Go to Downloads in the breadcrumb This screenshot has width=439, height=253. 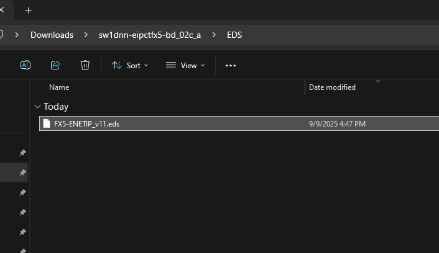(x=52, y=35)
